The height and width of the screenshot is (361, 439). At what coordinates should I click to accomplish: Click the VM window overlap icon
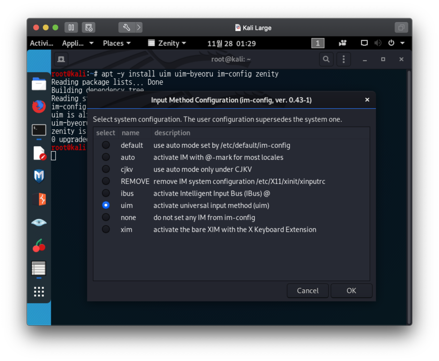point(401,27)
